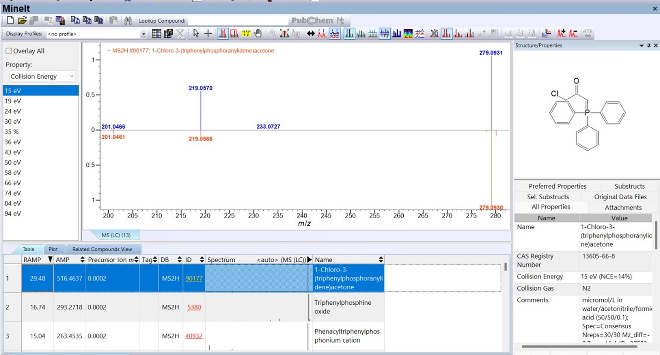Switch to the Plot tab
Image resolution: width=660 pixels, height=355 pixels.
(x=53, y=249)
